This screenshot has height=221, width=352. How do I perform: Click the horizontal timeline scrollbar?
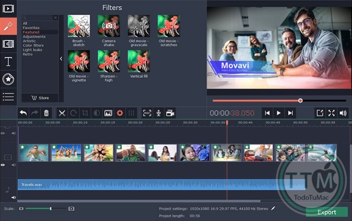139,201
